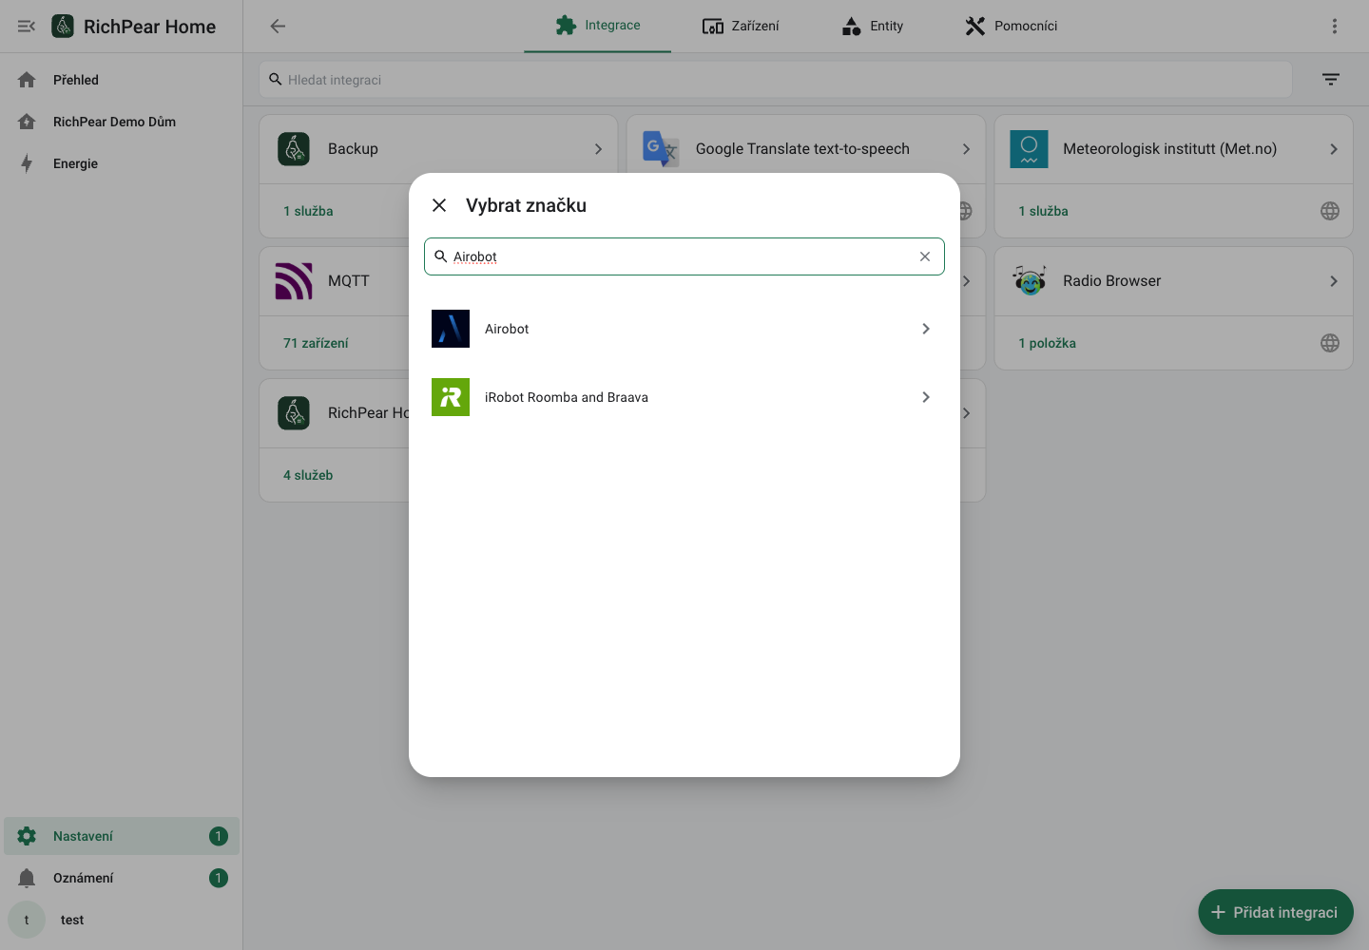Image resolution: width=1369 pixels, height=950 pixels.
Task: Click the RichPear Home integration card icon
Action: pyautogui.click(x=294, y=413)
